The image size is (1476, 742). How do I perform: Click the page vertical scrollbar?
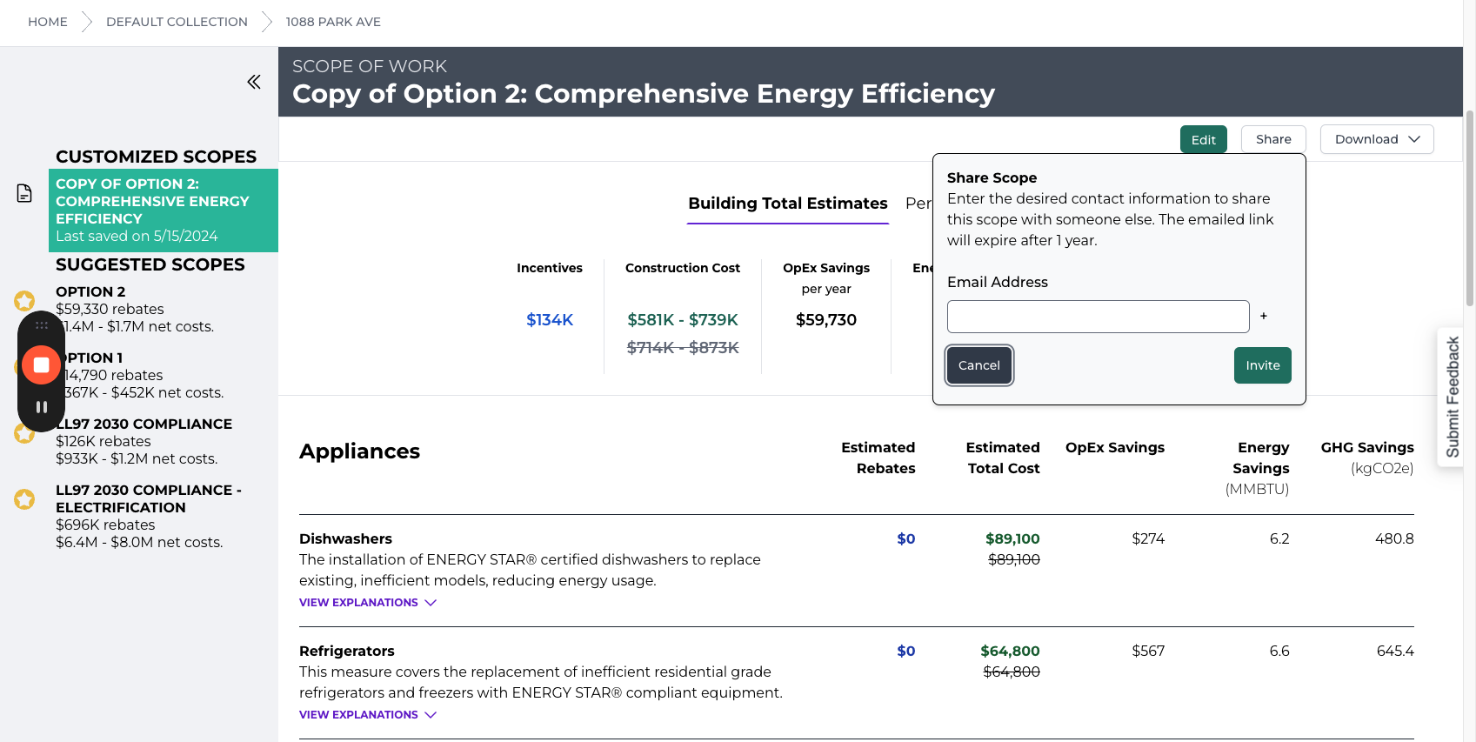coord(1470,209)
